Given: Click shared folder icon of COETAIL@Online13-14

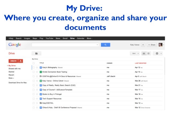Looking at the screenshot, I should click(41, 76).
